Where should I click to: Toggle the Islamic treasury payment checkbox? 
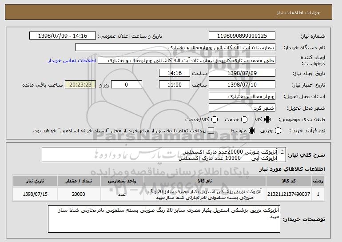pos(211,131)
